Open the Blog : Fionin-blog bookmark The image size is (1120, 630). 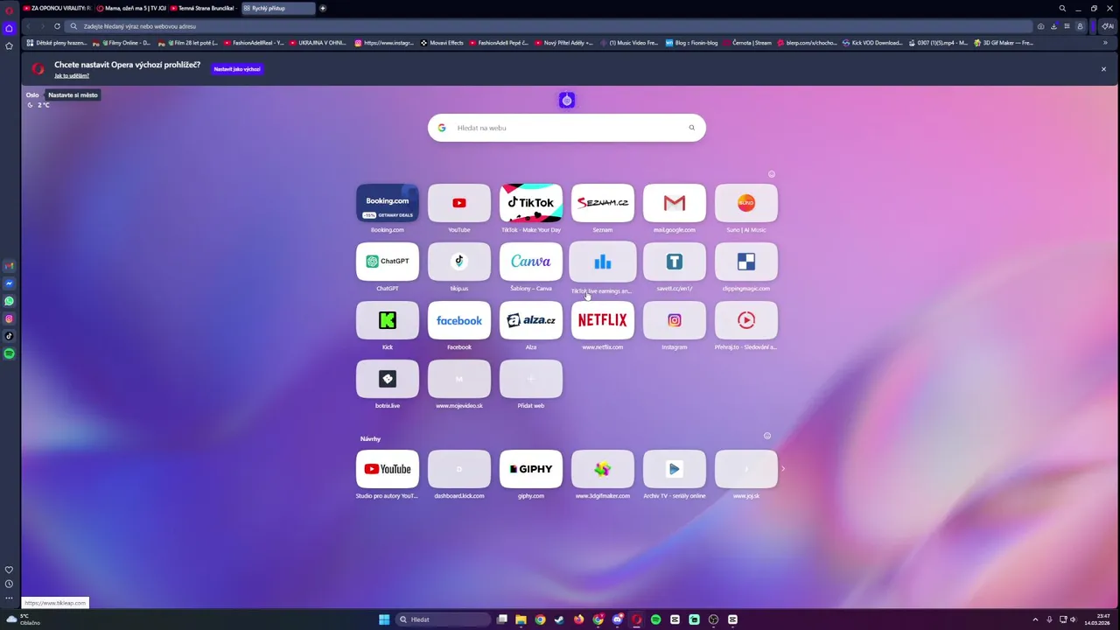(x=691, y=43)
